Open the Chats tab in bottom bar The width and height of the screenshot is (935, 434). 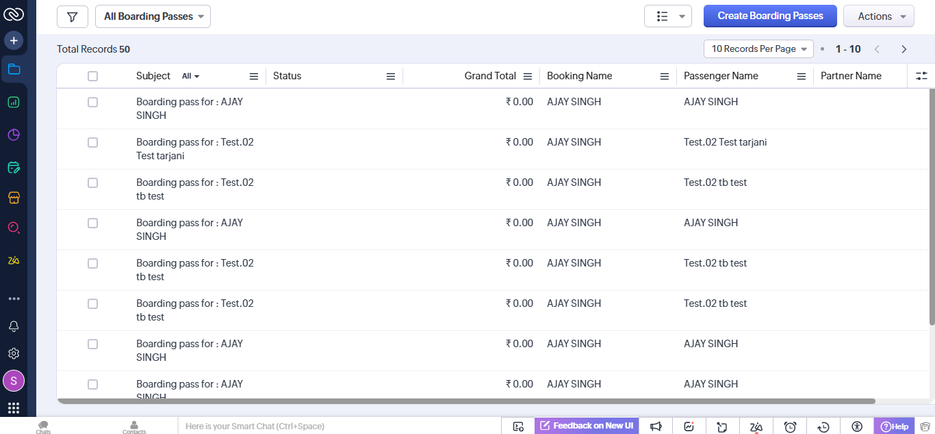tap(43, 426)
